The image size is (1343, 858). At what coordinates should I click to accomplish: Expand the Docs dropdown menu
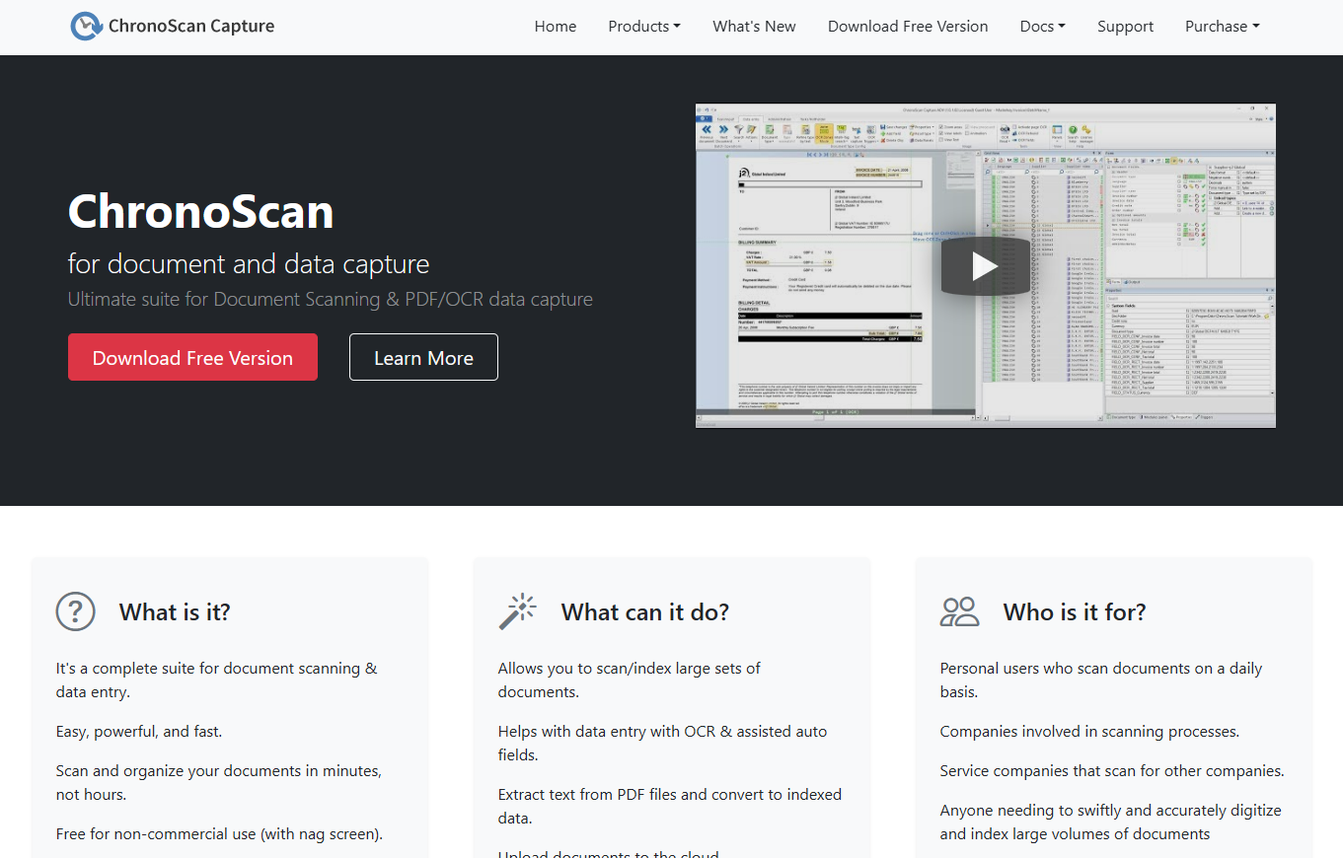[1042, 27]
